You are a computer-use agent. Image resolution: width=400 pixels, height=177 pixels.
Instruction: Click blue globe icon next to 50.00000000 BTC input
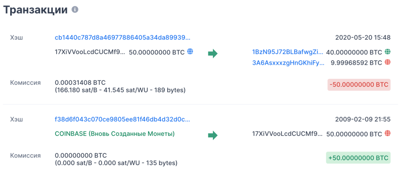[x=190, y=52]
